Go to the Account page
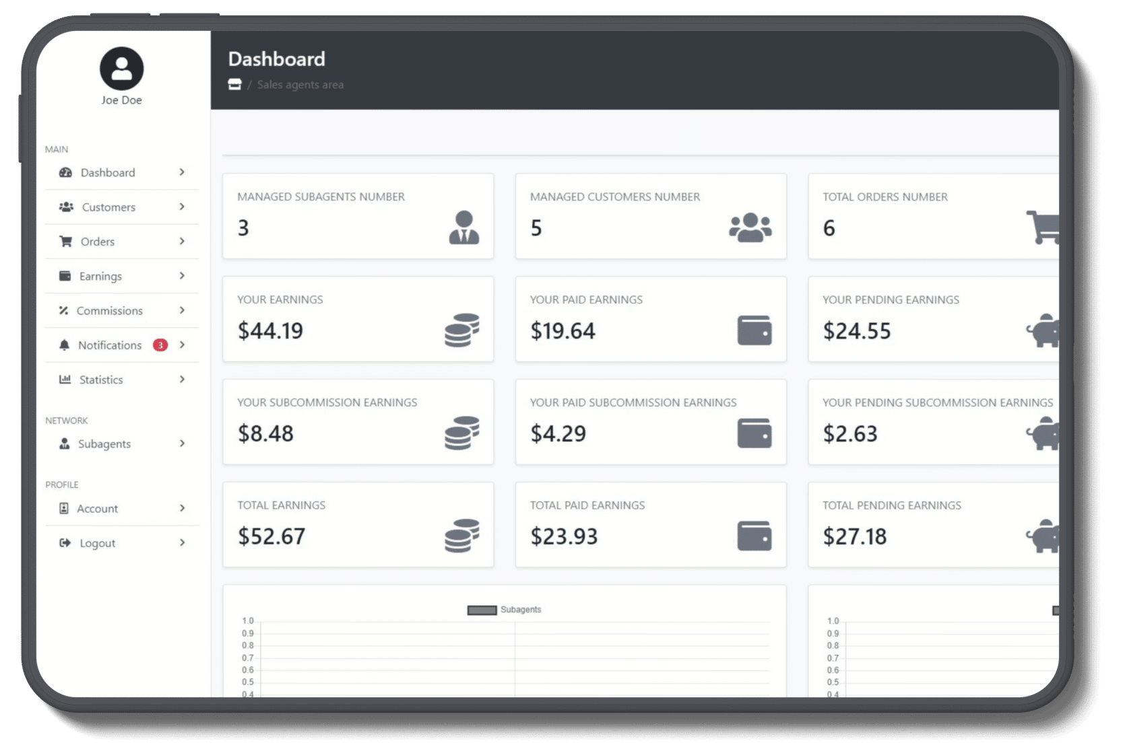 [97, 509]
